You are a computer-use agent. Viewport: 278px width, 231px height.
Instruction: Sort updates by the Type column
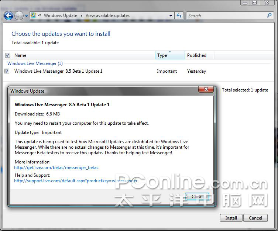[x=169, y=55]
